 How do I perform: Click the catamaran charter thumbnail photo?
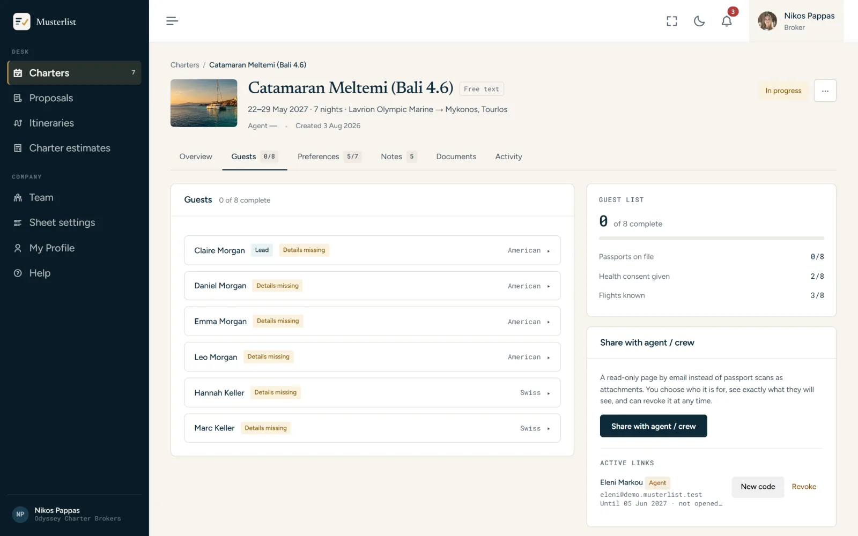point(204,103)
